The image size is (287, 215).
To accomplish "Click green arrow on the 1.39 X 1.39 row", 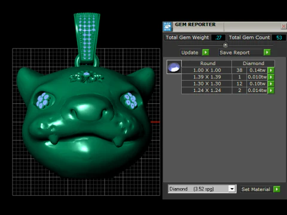I will click(x=271, y=77).
